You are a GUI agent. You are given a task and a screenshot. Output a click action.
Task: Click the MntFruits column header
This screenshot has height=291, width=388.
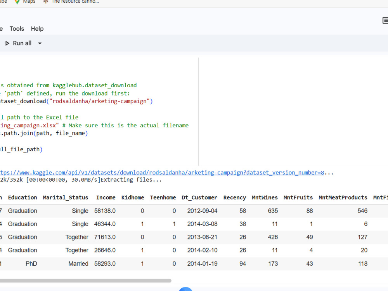(298, 197)
